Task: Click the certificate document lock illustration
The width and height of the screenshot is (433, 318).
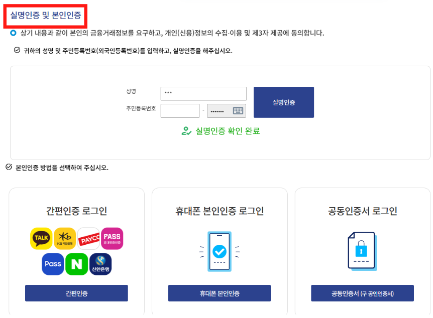Action: [x=362, y=251]
